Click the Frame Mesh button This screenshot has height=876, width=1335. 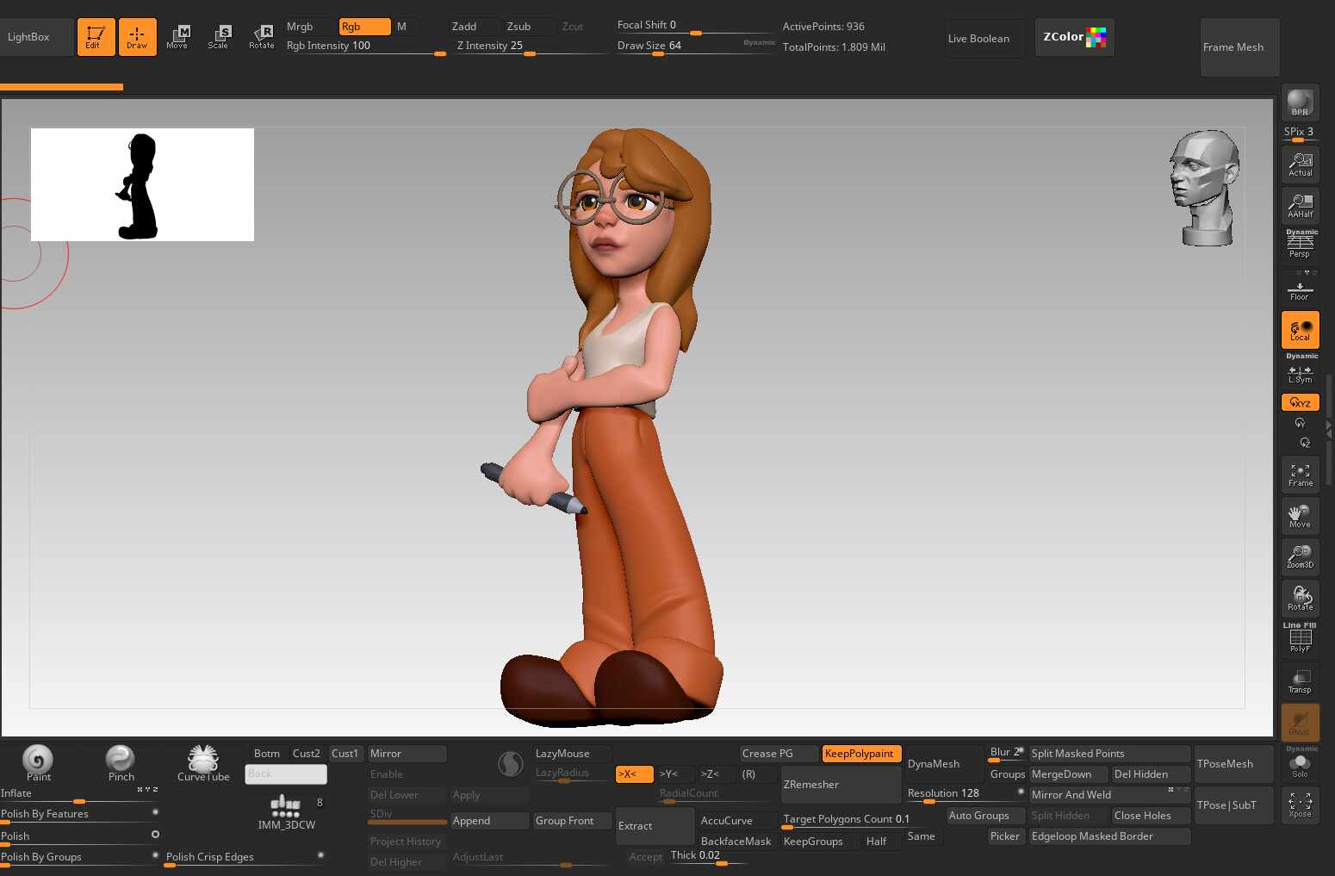coord(1239,47)
